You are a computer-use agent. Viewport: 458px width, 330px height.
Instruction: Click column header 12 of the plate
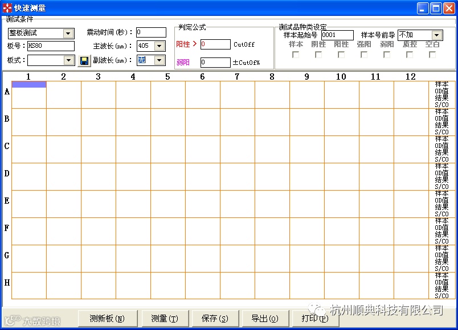(x=410, y=77)
